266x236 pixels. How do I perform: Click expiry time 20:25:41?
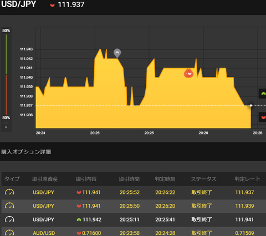pos(165,219)
